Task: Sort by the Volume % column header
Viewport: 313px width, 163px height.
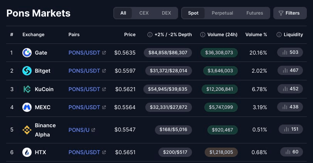Action: pyautogui.click(x=256, y=35)
